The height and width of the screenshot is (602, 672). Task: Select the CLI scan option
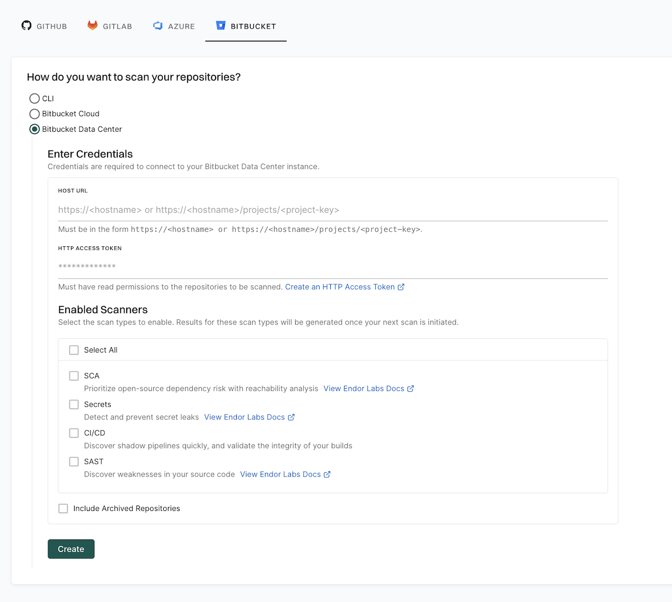(34, 98)
